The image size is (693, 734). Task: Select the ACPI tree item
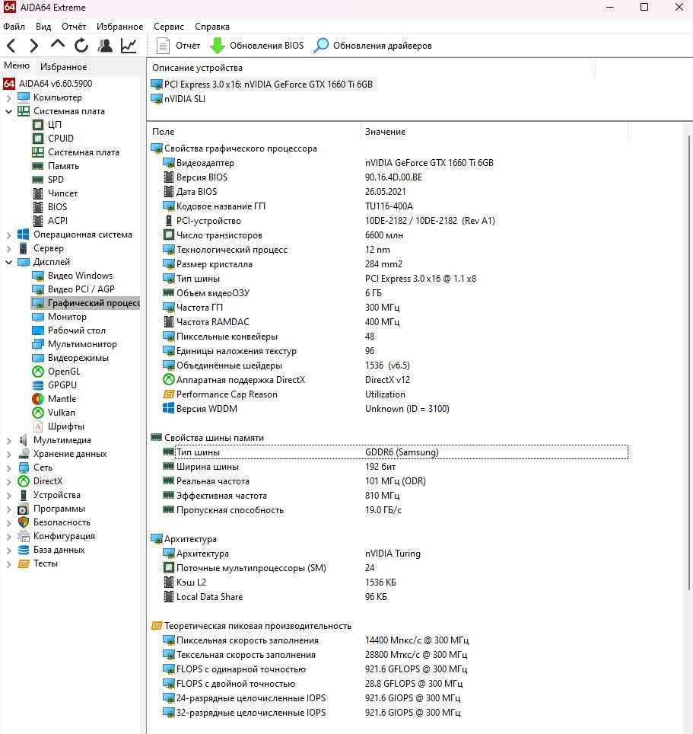tap(58, 221)
